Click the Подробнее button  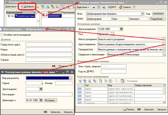157,19
